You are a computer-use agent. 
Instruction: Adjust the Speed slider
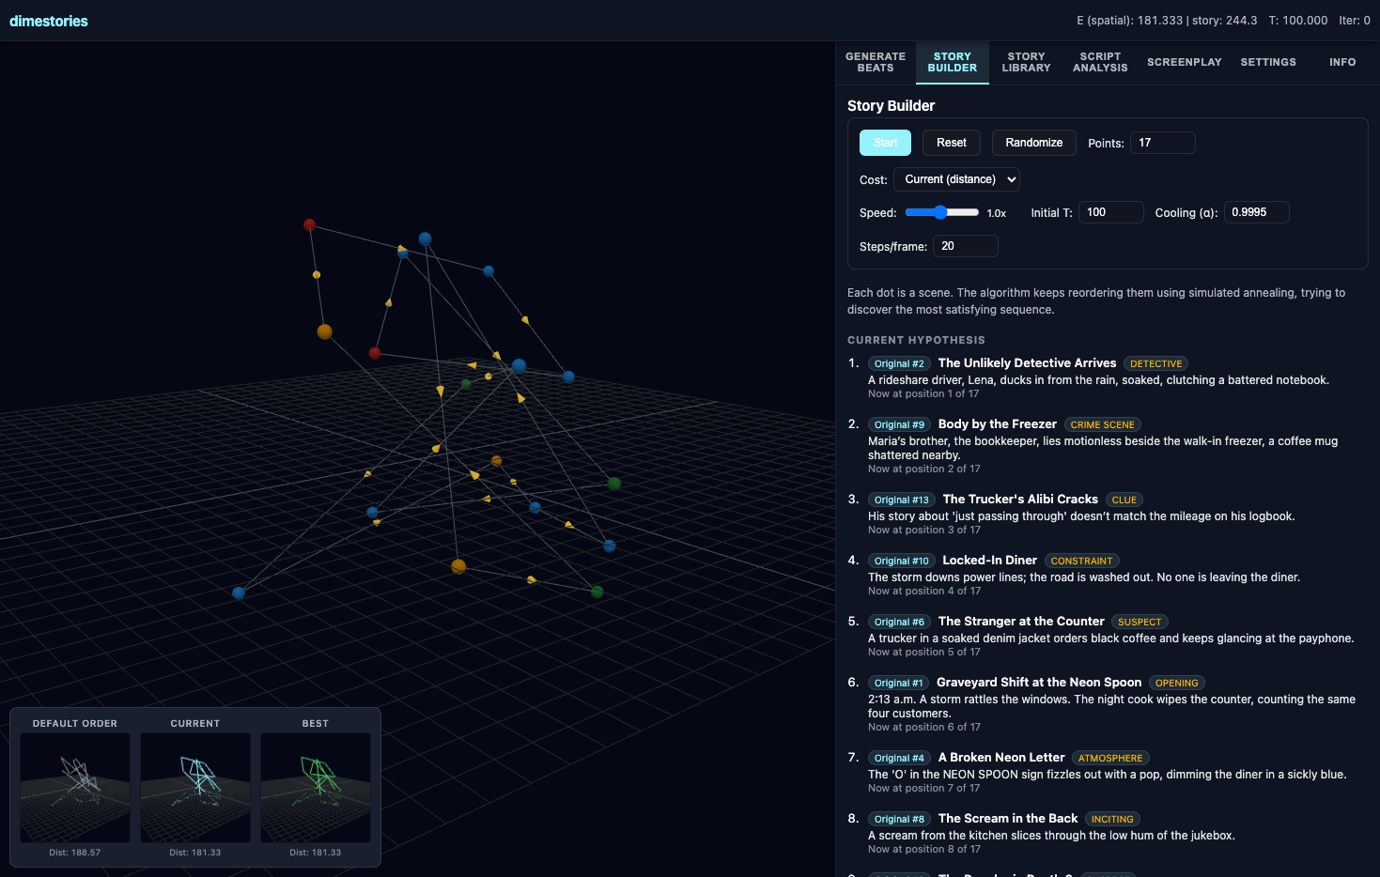[x=941, y=212]
